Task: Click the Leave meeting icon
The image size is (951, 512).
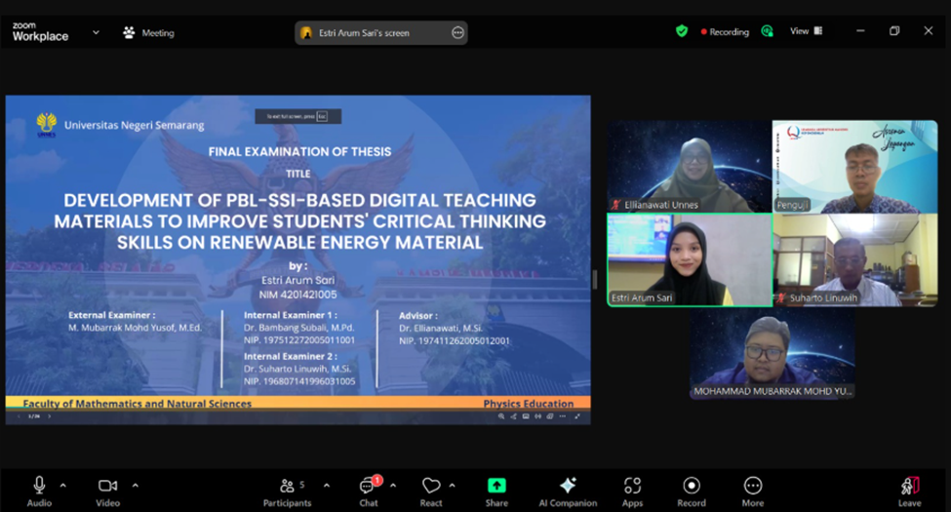Action: (910, 492)
